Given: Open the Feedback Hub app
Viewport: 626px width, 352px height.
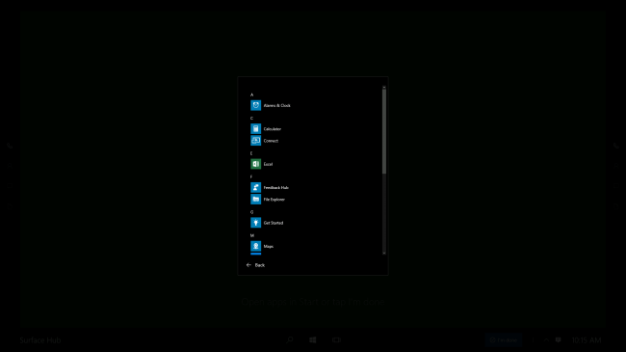Looking at the screenshot, I should (x=270, y=187).
